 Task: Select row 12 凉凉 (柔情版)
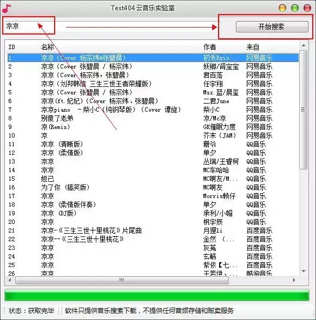coord(153,153)
